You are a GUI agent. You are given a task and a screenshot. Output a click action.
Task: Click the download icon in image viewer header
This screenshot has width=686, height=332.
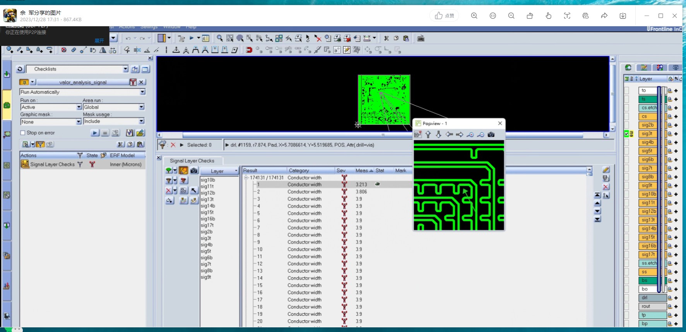[623, 16]
